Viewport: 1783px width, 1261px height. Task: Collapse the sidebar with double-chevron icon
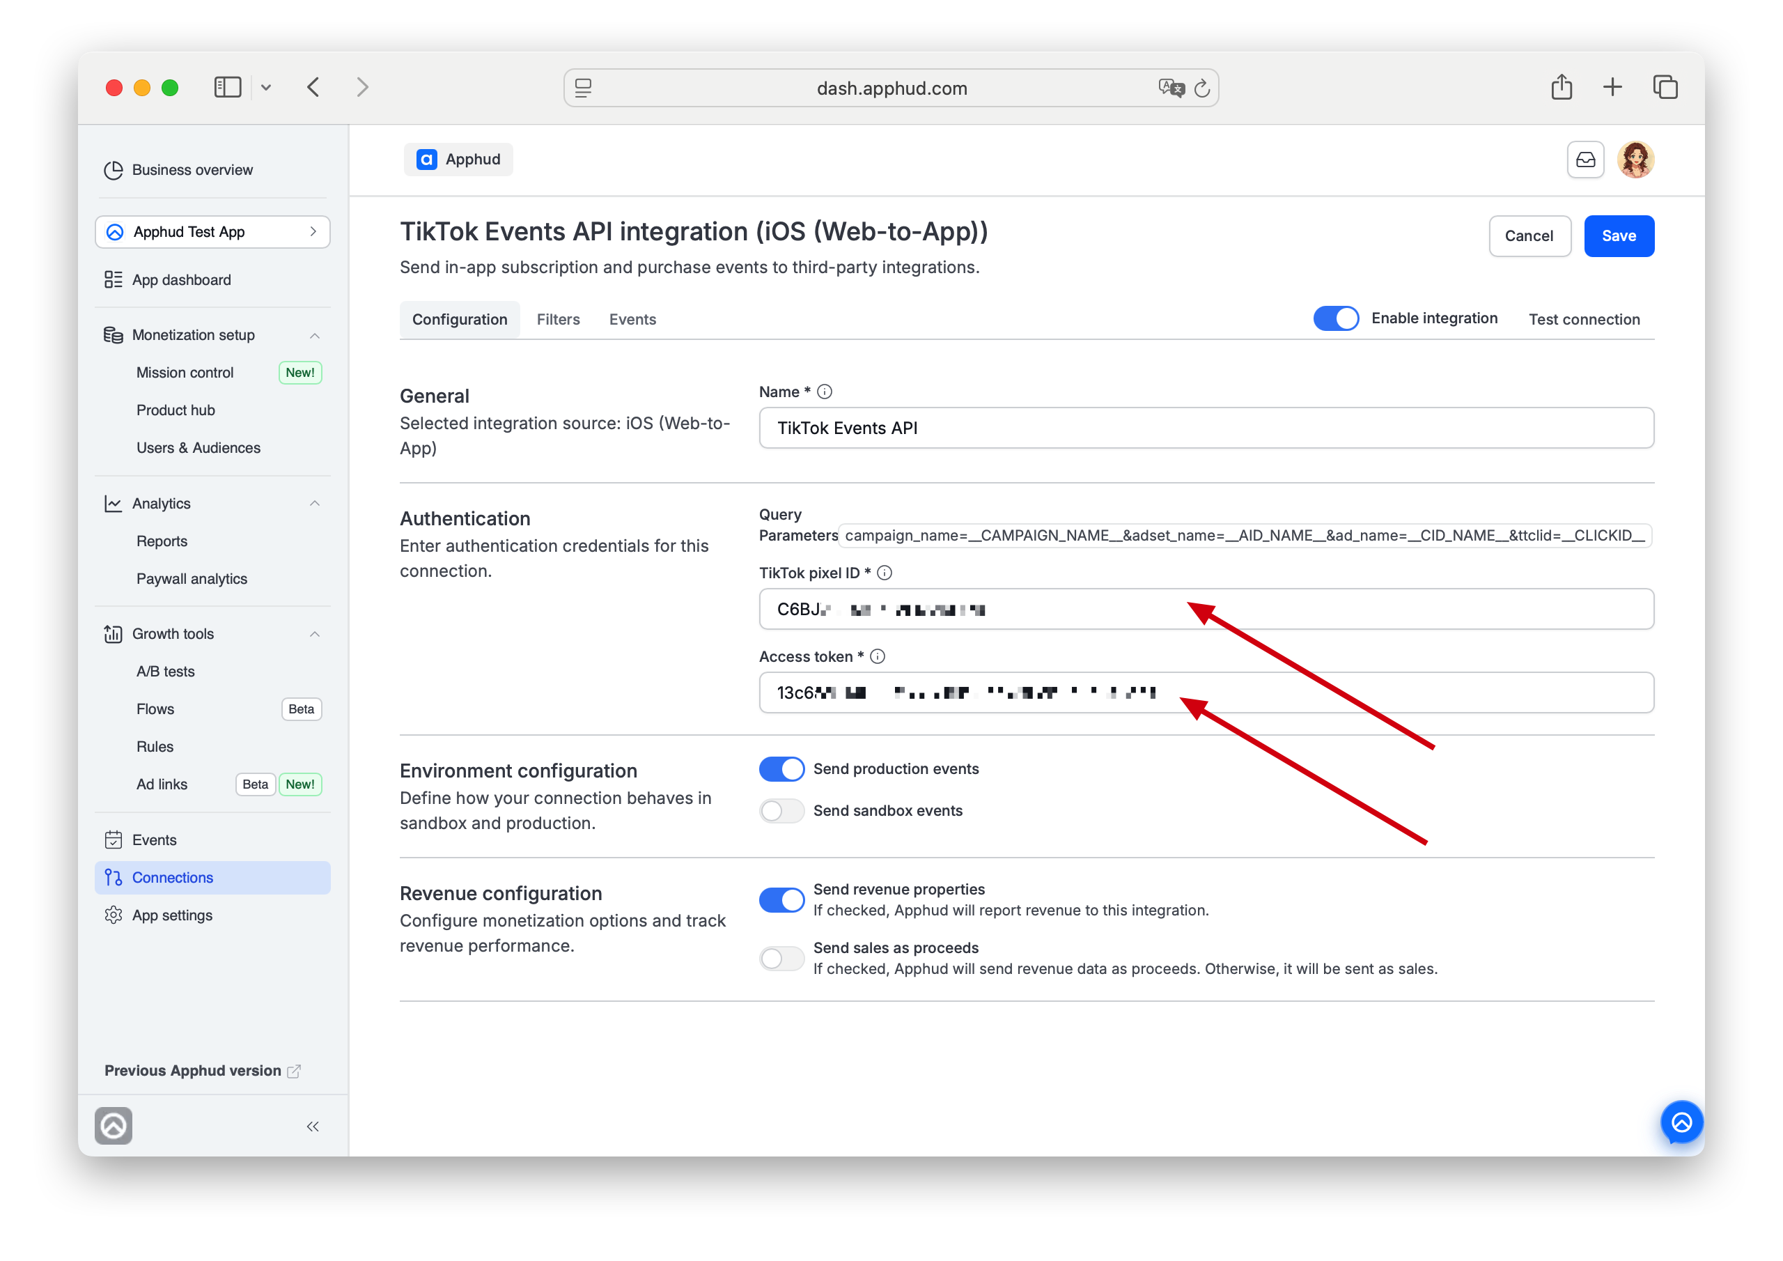click(x=312, y=1127)
